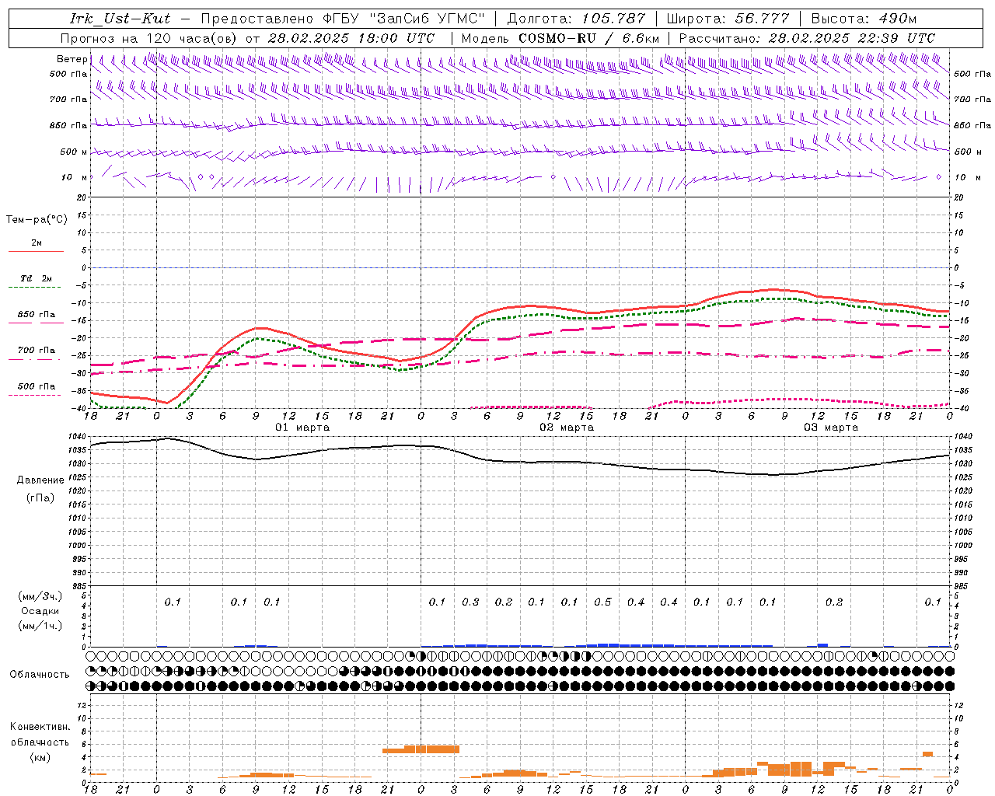Click the Широта: 56.777 latitude value
Image resolution: width=995 pixels, height=796 pixels.
(728, 19)
